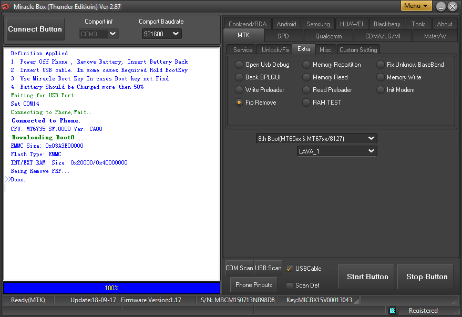
Task: Open the Tools tab
Action: coord(418,24)
